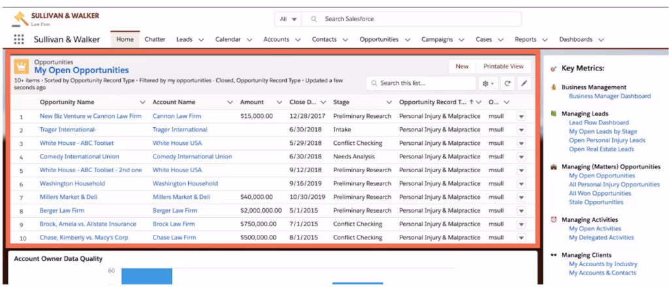Open row actions for New Biz Venture
669x287 pixels.
pos(521,116)
